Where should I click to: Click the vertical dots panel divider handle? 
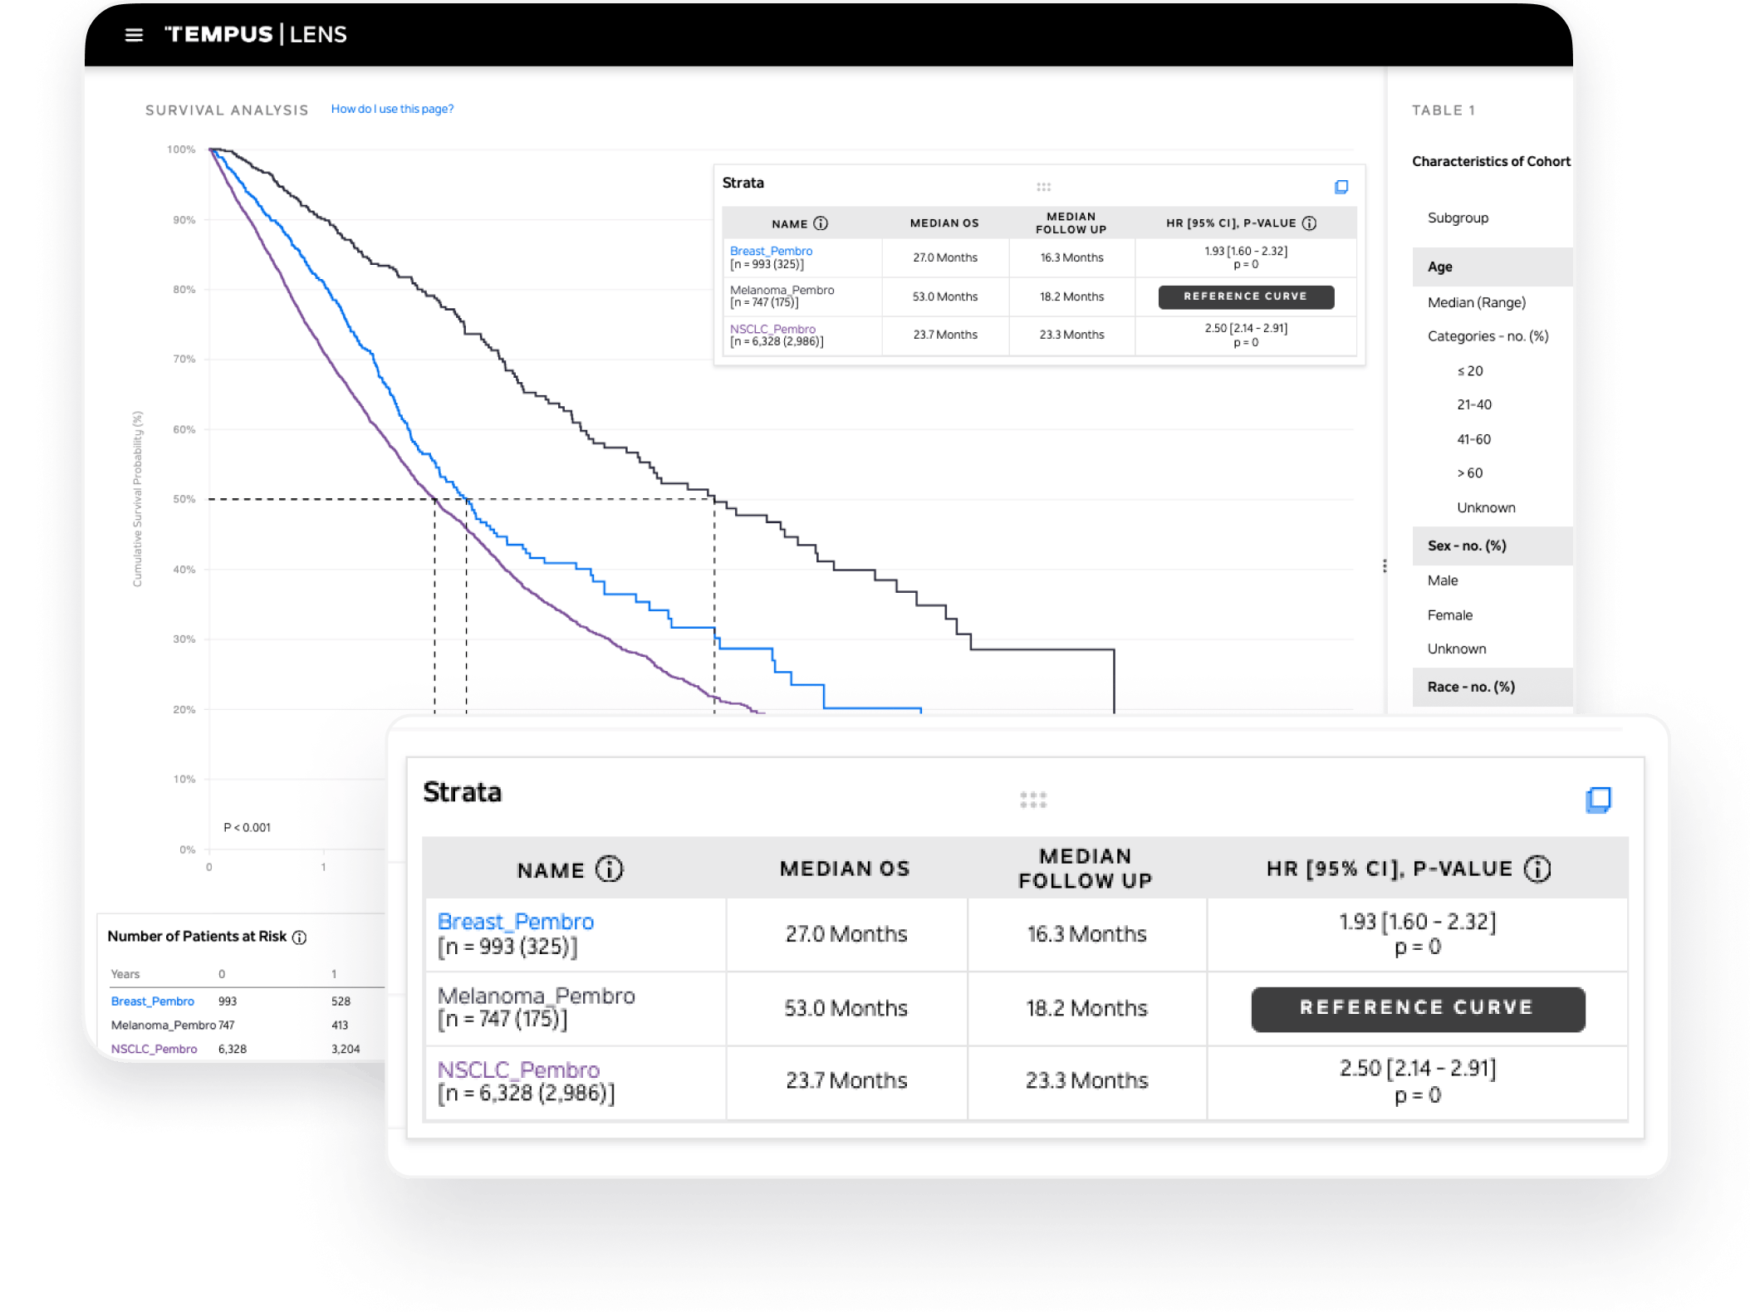(1385, 565)
